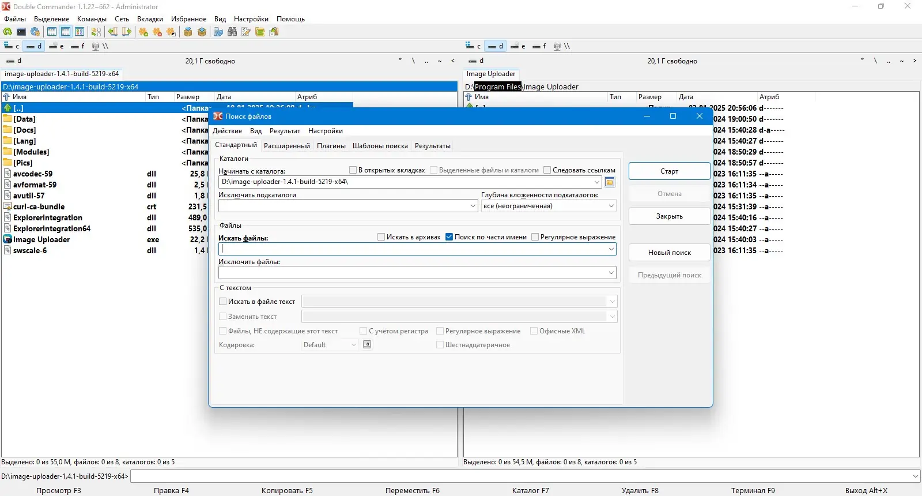Tick the "Искать в файле текст" checkbox

pos(223,302)
